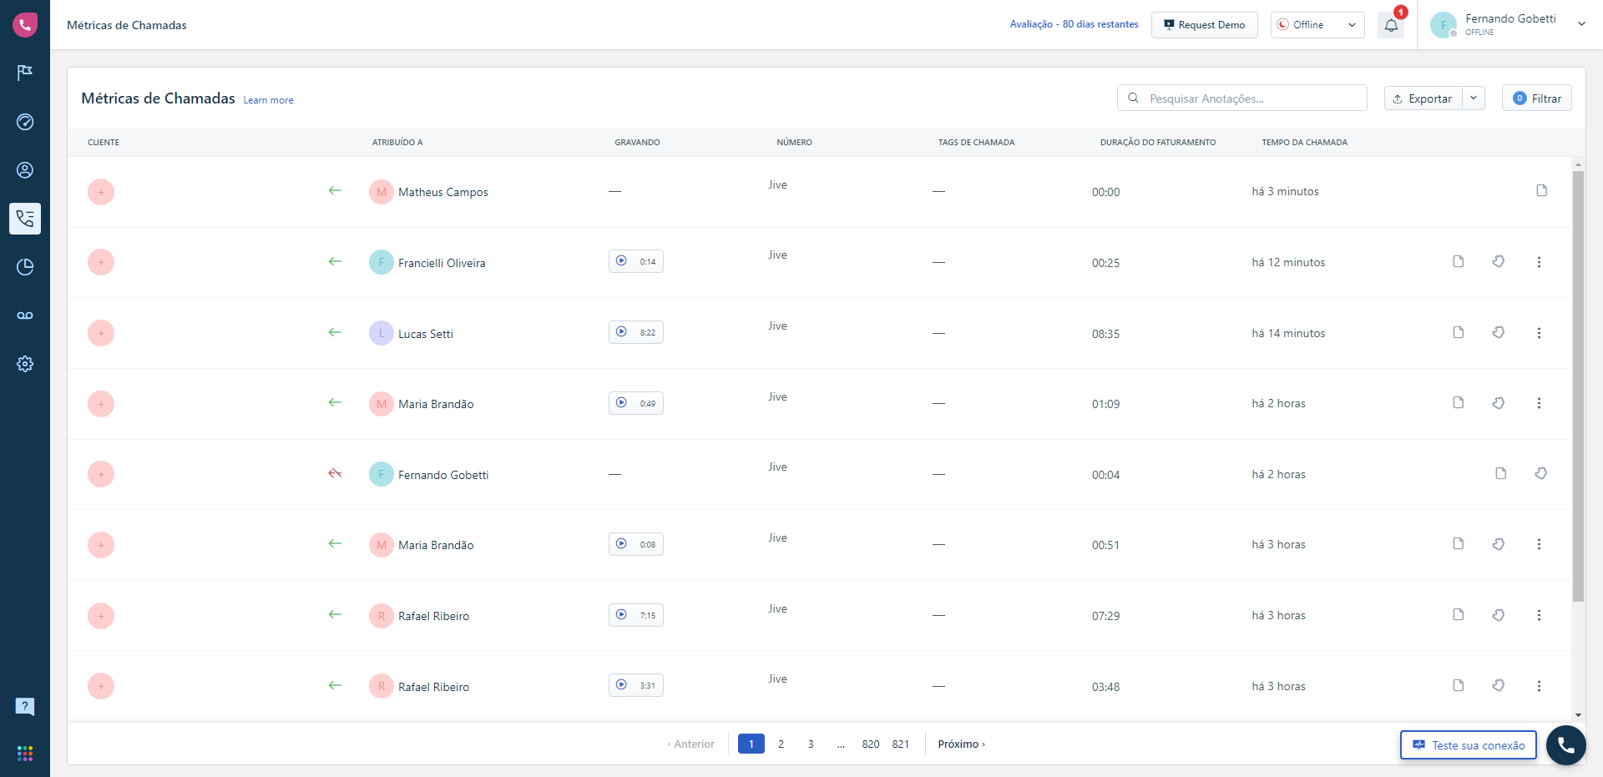Click Teste sua conexão button
Image resolution: width=1603 pixels, height=777 pixels.
(x=1469, y=745)
